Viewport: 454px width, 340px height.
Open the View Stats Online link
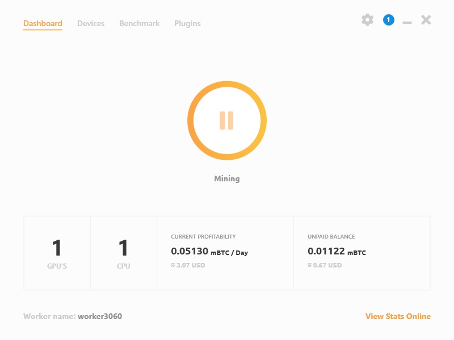pyautogui.click(x=398, y=316)
